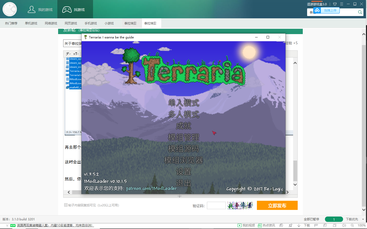Click page scrollbar up arrow
367x229 pixels.
(364, 34)
